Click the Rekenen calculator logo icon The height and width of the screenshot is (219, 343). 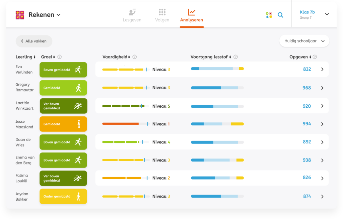[x=20, y=15]
